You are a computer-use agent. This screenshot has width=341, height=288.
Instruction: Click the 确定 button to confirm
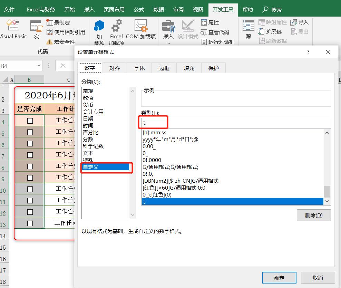280,277
